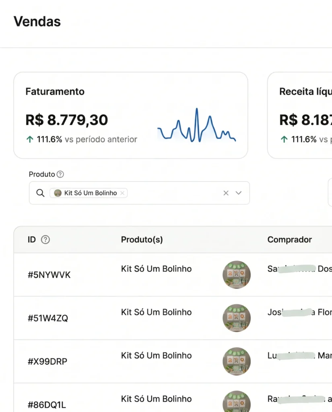Viewport: 332px width, 412px height.
Task: Click the Kit Só Um Bolinho chip icon
Action: tap(58, 193)
